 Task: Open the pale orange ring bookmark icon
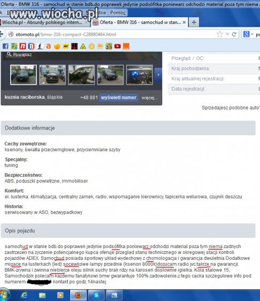[x=92, y=47]
